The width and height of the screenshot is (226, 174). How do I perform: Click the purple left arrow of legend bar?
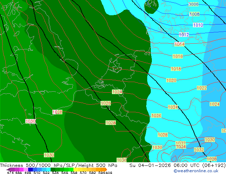[8, 169]
